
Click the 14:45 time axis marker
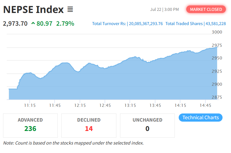click(x=205, y=105)
